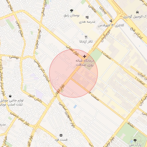Click the shopping basket icon for لوازم جانبی موبایل
Viewport: 147px width, 147px height.
click(10, 96)
